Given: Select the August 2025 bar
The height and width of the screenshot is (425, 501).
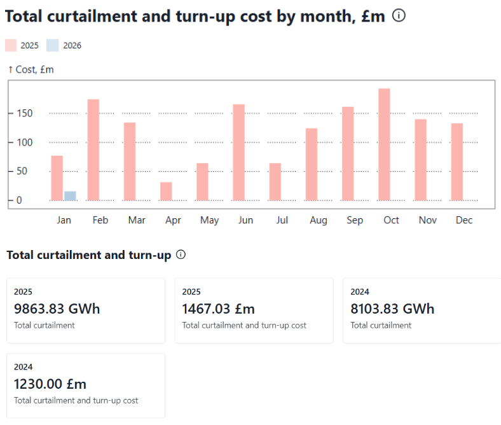Looking at the screenshot, I should point(312,164).
